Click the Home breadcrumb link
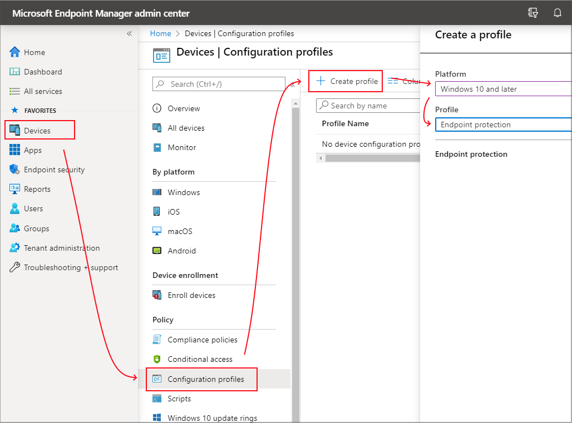The width and height of the screenshot is (572, 423). point(160,33)
